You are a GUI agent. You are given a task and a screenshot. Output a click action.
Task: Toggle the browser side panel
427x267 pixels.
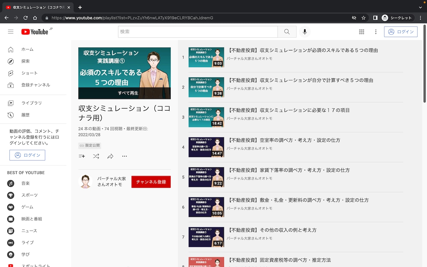375,18
